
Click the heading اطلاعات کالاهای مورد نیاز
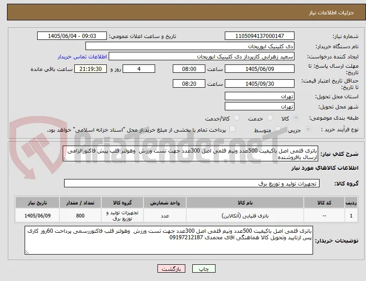coord(325,168)
